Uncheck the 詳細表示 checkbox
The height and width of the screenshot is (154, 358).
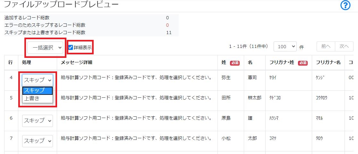(71, 47)
